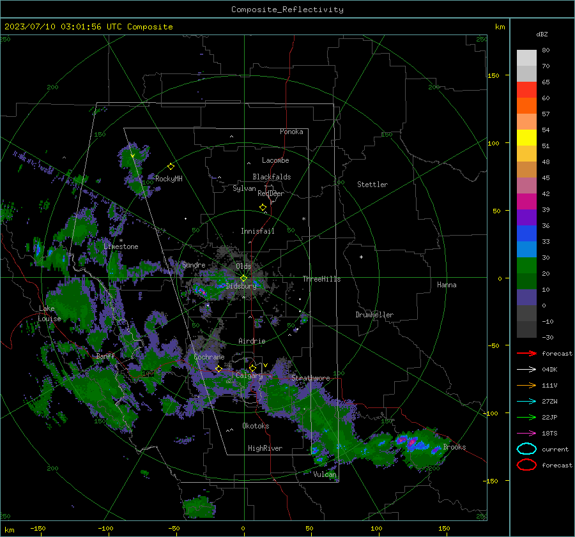Click the purple 39 dBZ color swatch
This screenshot has width=575, height=537.
point(526,217)
